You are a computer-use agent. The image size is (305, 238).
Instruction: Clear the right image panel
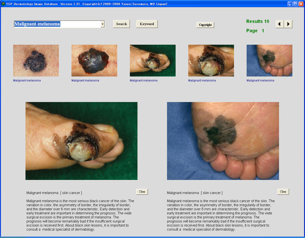283,192
